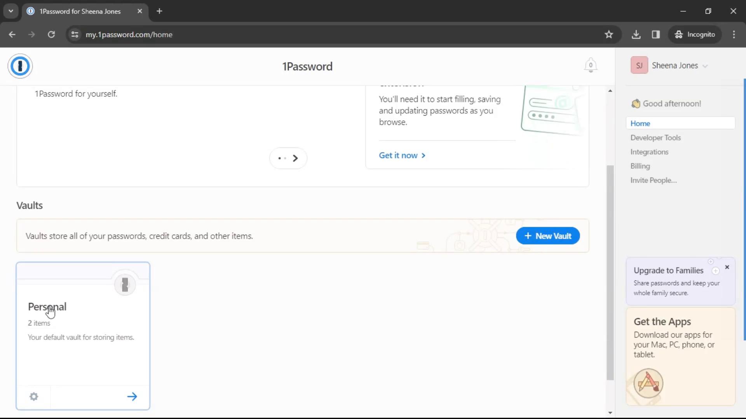This screenshot has height=419, width=746.
Task: Toggle the browser side panel
Action: coord(656,35)
